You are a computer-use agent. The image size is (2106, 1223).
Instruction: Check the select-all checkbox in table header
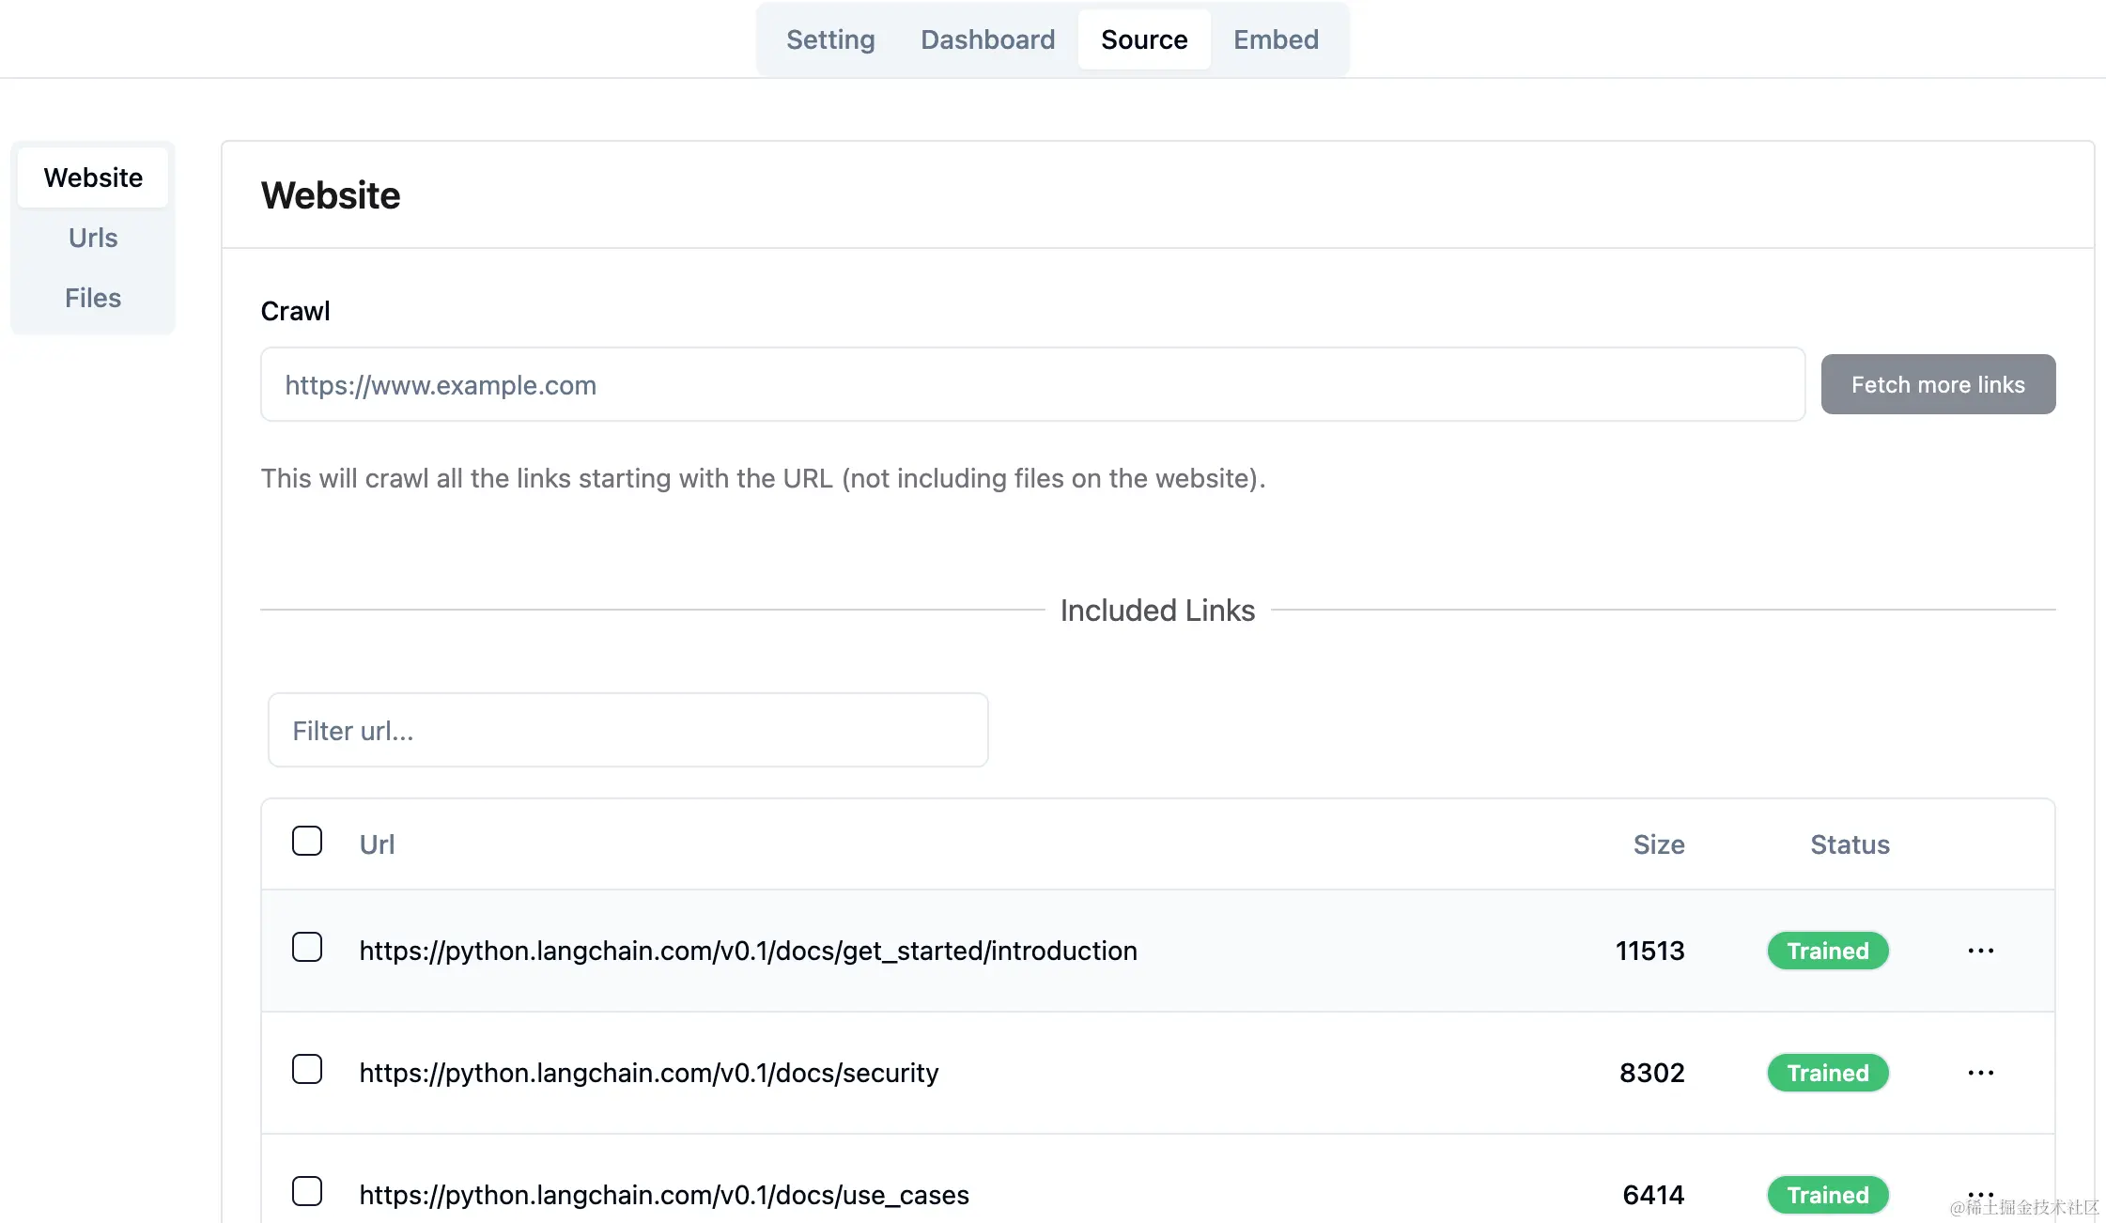[x=307, y=841]
